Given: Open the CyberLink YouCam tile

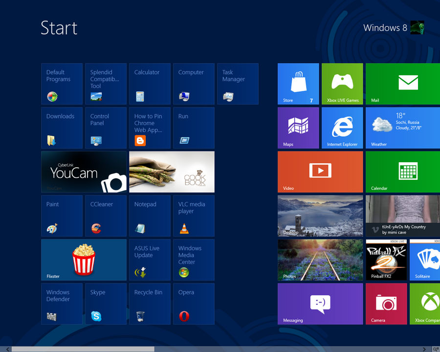Looking at the screenshot, I should pyautogui.click(x=84, y=172).
